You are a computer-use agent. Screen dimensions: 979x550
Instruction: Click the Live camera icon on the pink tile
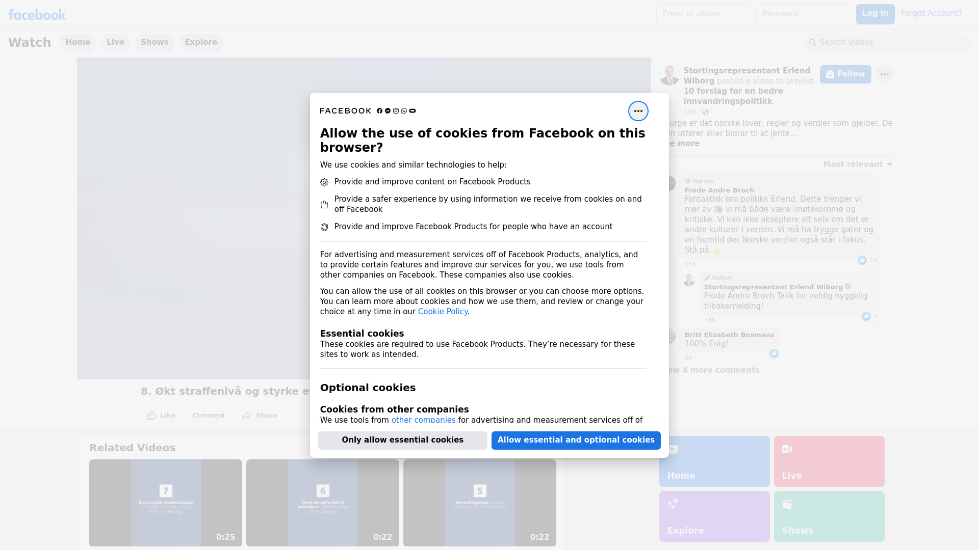[787, 449]
